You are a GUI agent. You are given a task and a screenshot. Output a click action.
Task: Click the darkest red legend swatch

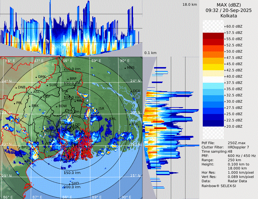213,36
